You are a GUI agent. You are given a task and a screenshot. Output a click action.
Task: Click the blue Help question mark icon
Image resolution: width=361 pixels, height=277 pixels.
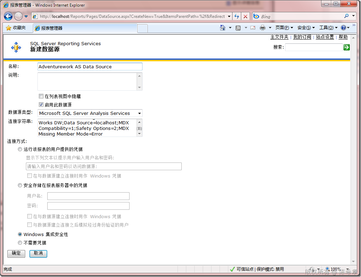pyautogui.click(x=343, y=28)
